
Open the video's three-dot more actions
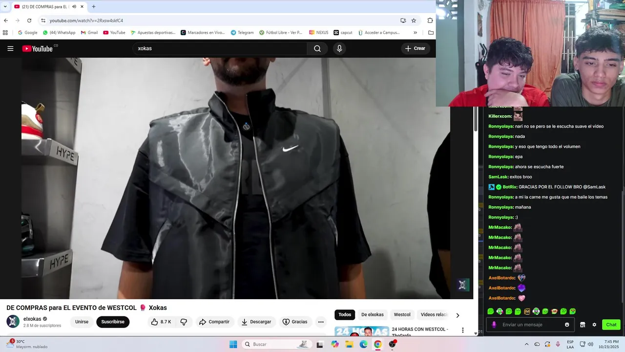pyautogui.click(x=321, y=322)
